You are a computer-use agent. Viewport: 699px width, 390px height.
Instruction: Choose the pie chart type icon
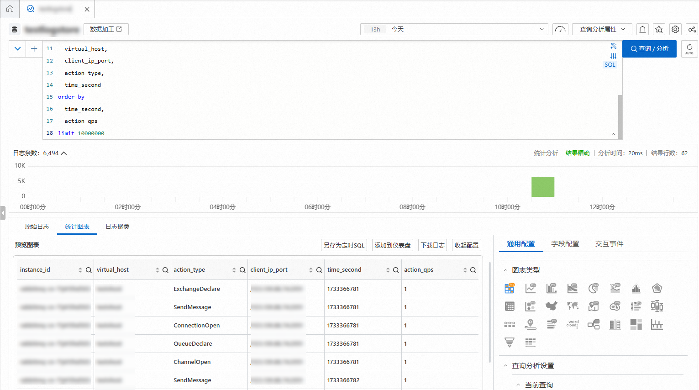pyautogui.click(x=594, y=288)
